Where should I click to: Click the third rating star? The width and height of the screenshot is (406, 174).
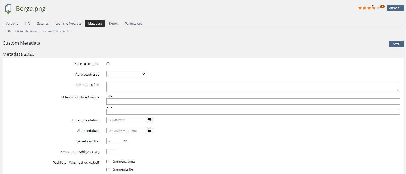tap(369, 8)
